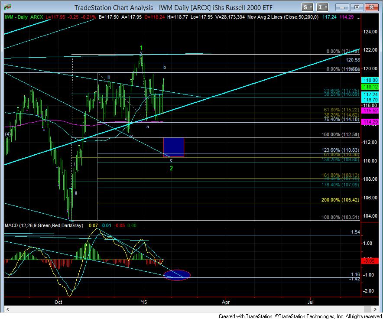Viewport: 383px width, 319px height.
Task: Select the green wave '2' label below box
Action: pyautogui.click(x=171, y=168)
